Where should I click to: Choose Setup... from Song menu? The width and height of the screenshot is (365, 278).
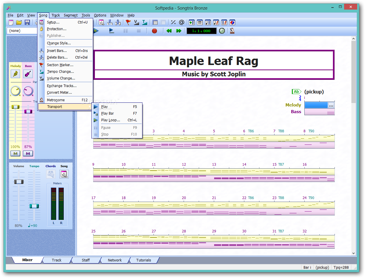pyautogui.click(x=65, y=22)
